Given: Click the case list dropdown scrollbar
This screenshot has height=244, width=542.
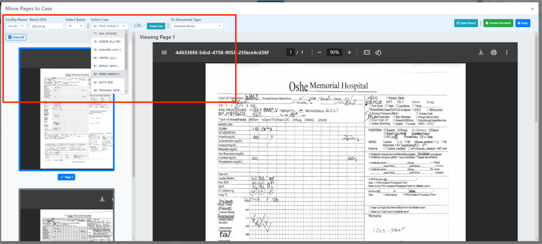Looking at the screenshot, I should click(x=126, y=52).
